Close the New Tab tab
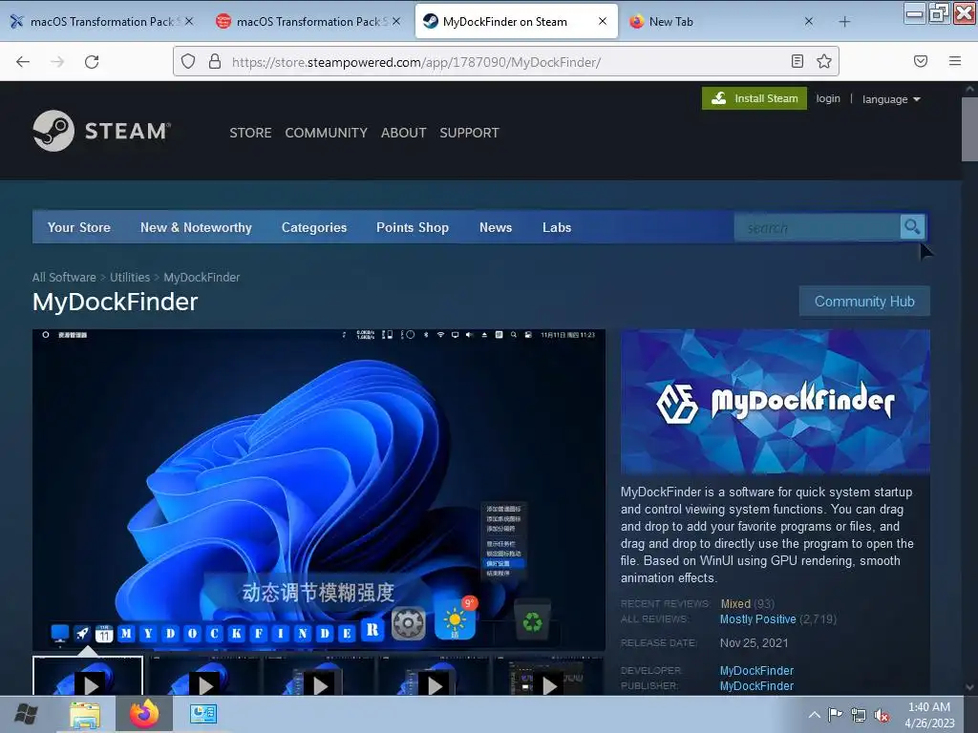 pyautogui.click(x=808, y=21)
